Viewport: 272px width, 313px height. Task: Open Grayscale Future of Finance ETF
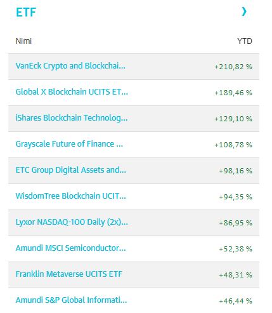tap(69, 144)
